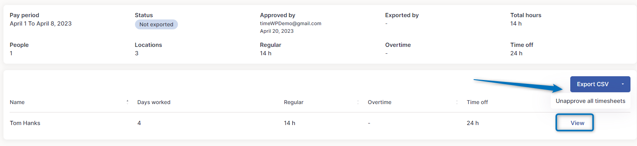
Task: Click sort arrows beside Overtime column header
Action: [x=457, y=102]
